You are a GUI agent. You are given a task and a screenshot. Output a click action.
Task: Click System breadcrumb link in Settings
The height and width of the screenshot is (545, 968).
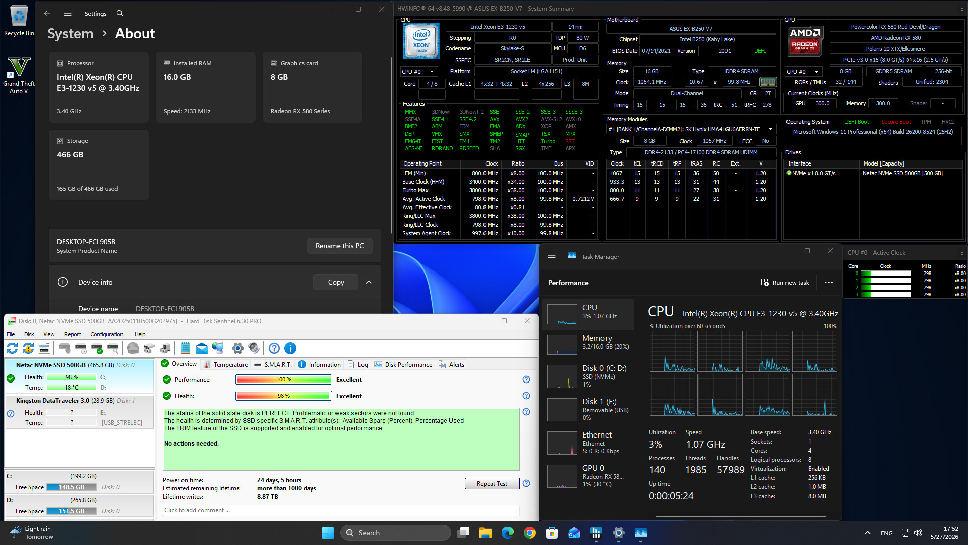pyautogui.click(x=71, y=33)
